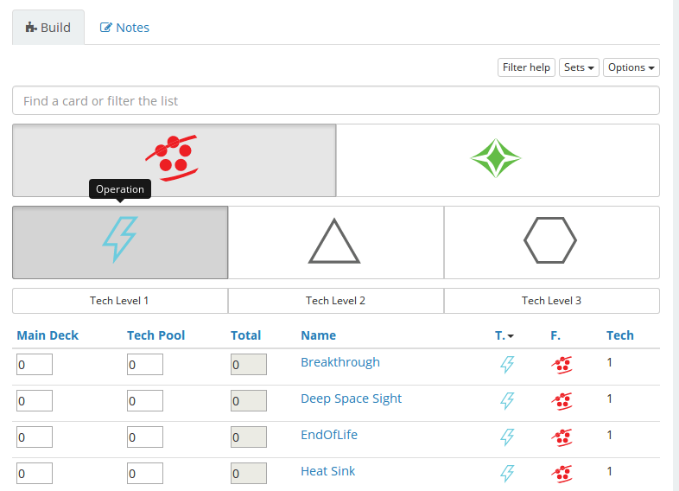Open the Deep Space Sight card link
Viewport: 679px width, 491px height.
352,399
